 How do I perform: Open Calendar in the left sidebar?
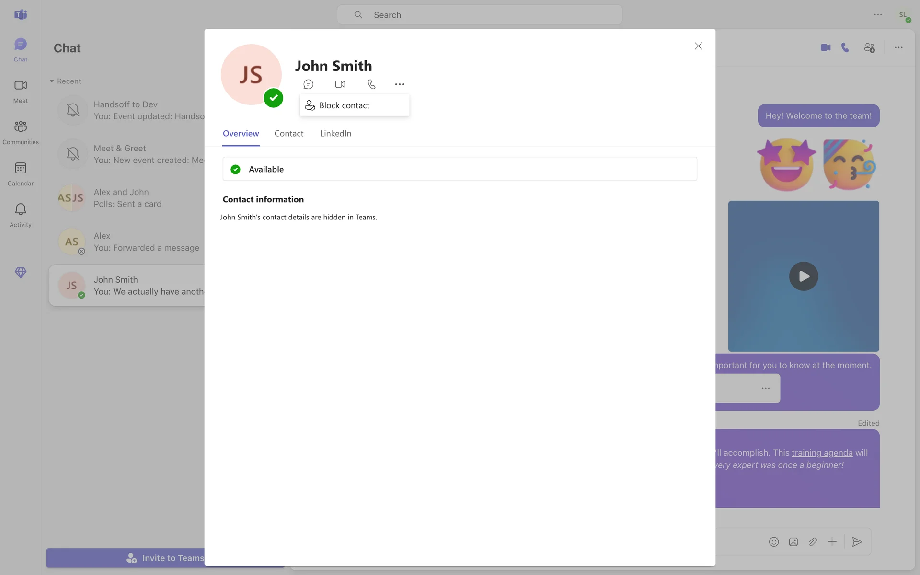[21, 173]
